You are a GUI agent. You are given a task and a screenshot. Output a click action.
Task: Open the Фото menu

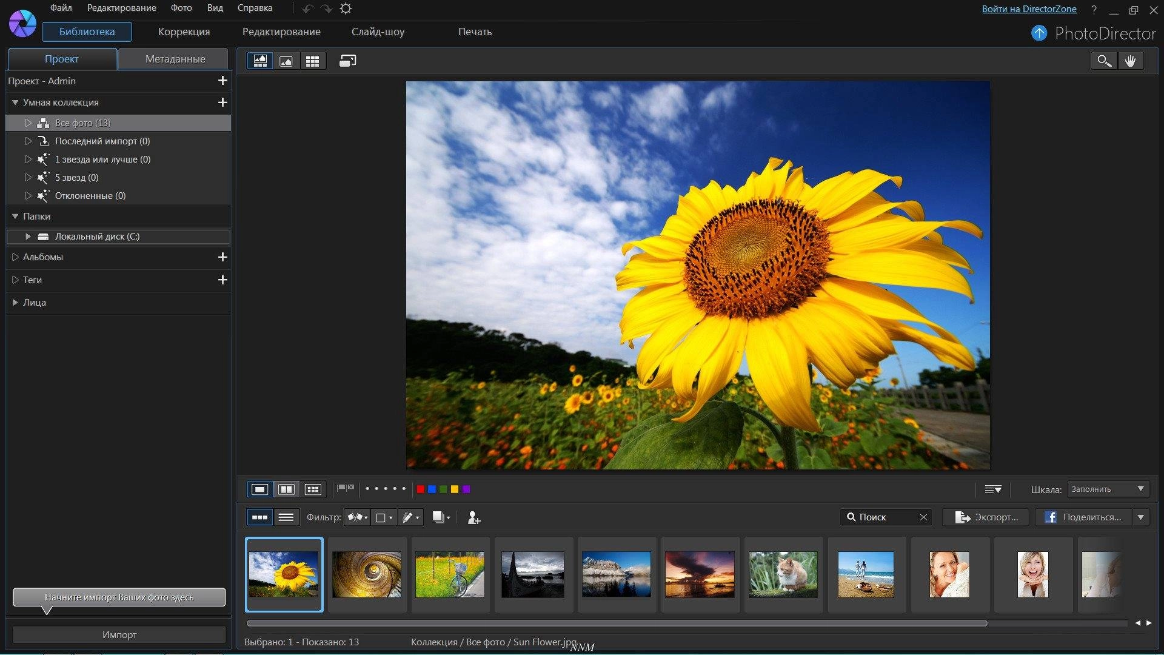[181, 8]
